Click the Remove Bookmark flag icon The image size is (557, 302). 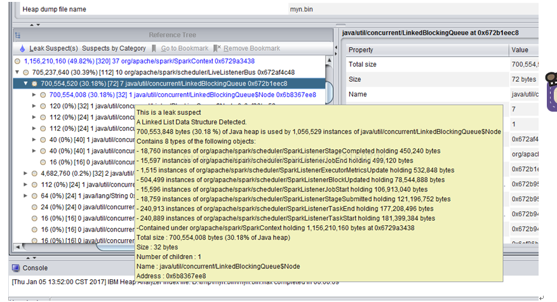pos(217,48)
